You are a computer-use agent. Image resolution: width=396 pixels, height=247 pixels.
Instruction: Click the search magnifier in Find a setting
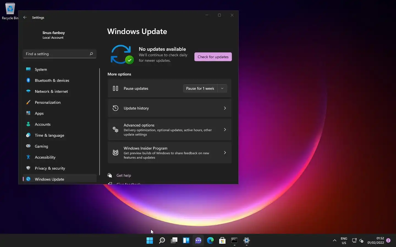(x=91, y=54)
